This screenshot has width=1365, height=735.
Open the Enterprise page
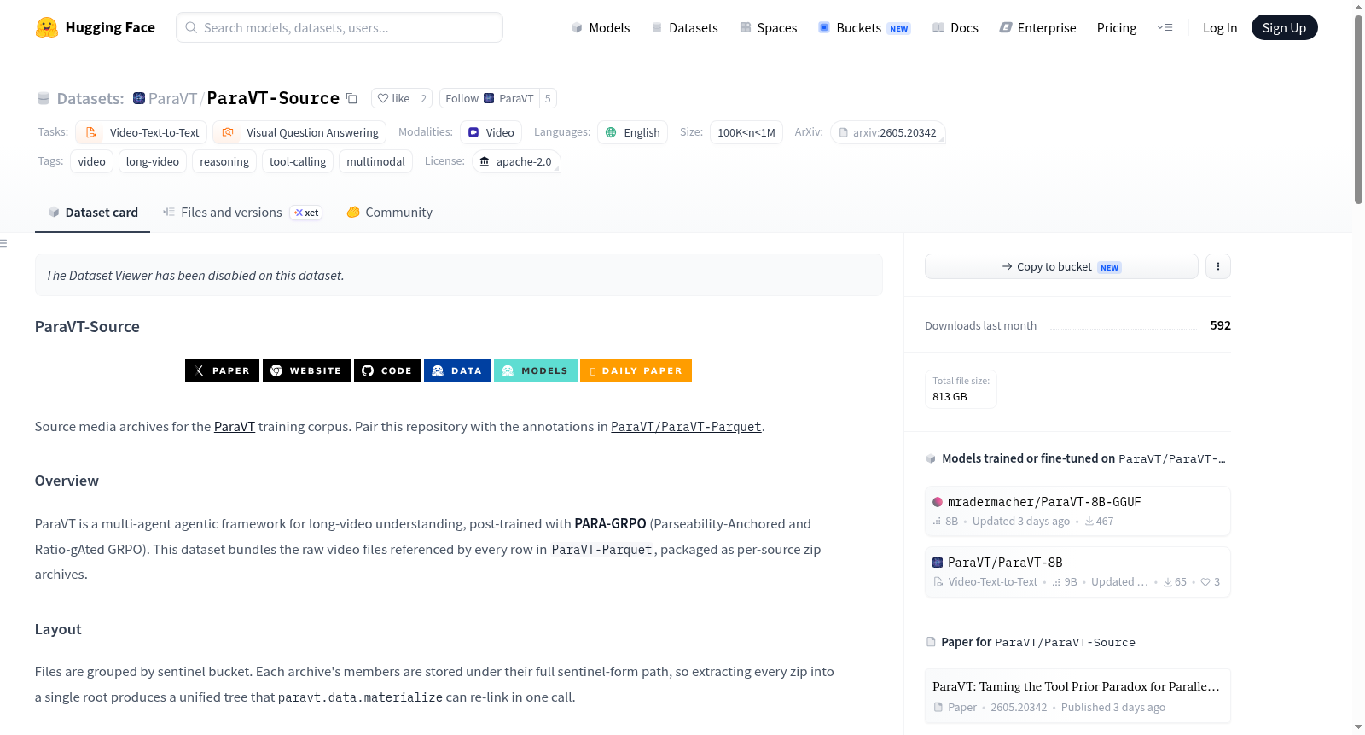1038,27
